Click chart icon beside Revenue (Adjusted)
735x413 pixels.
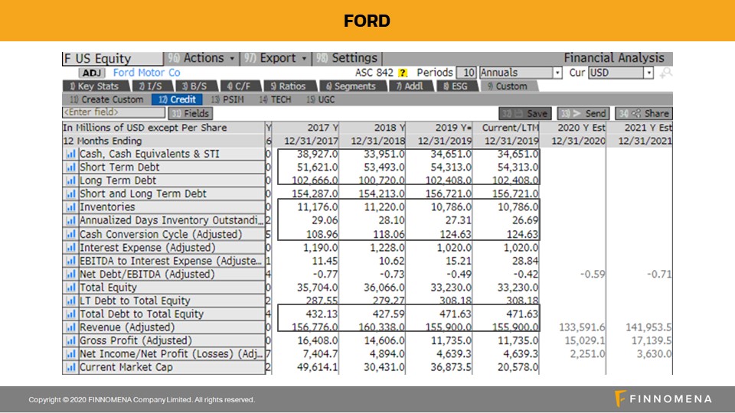71,327
